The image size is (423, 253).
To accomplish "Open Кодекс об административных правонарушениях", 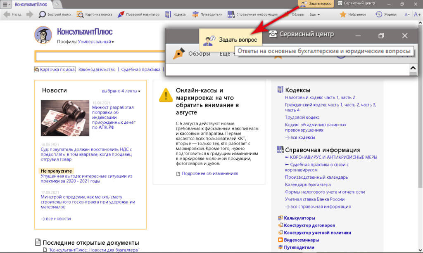I will click(x=316, y=127).
